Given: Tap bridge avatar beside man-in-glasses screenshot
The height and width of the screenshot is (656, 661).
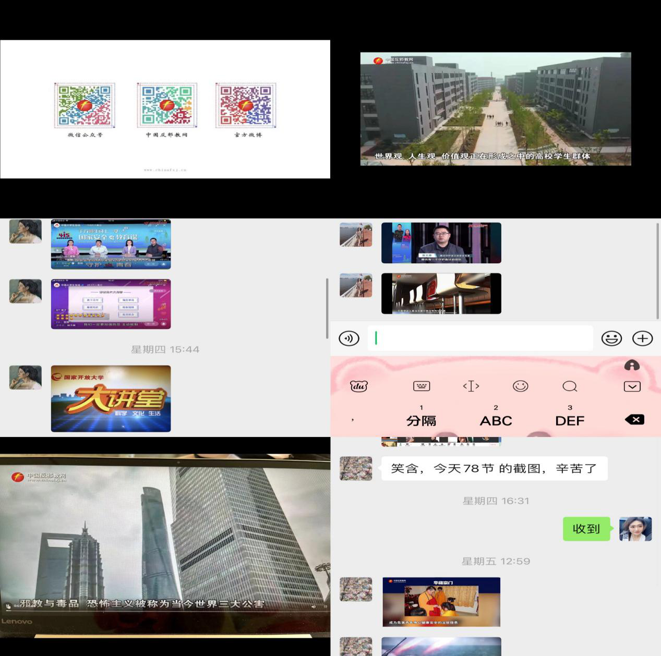Looking at the screenshot, I should coord(356,235).
